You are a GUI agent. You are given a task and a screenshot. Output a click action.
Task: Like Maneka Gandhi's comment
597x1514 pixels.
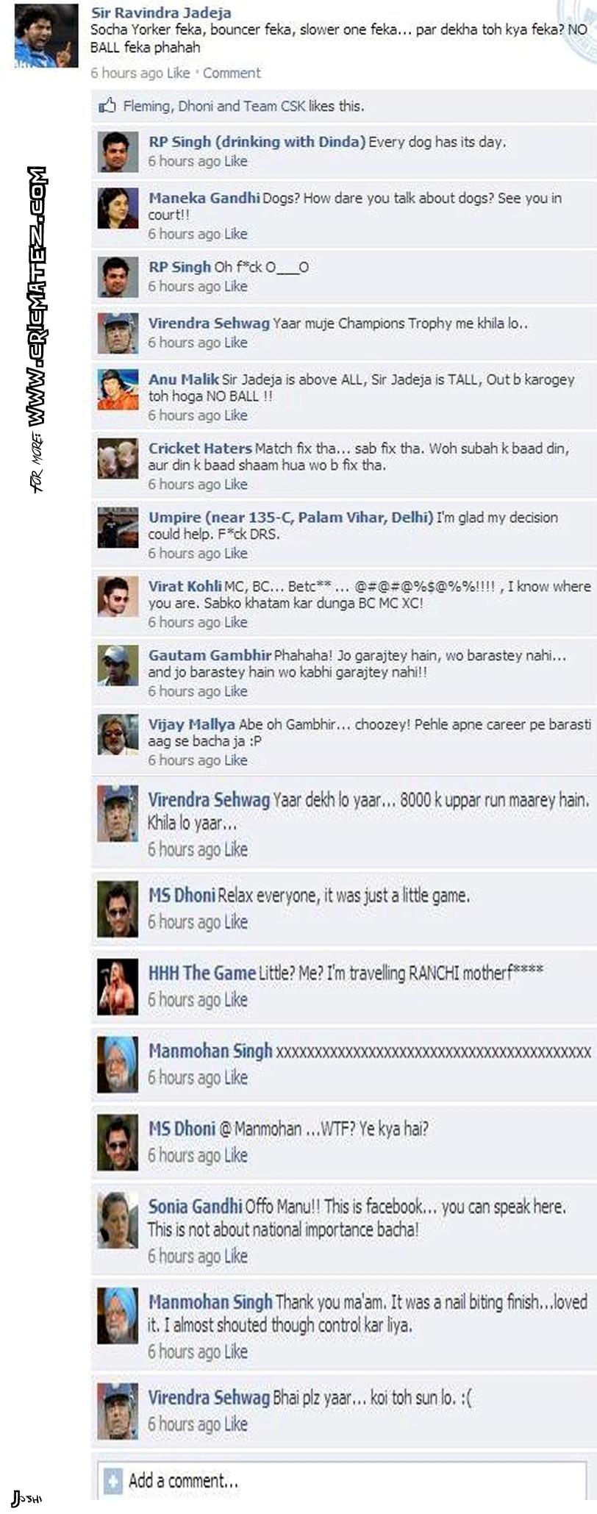pyautogui.click(x=235, y=234)
